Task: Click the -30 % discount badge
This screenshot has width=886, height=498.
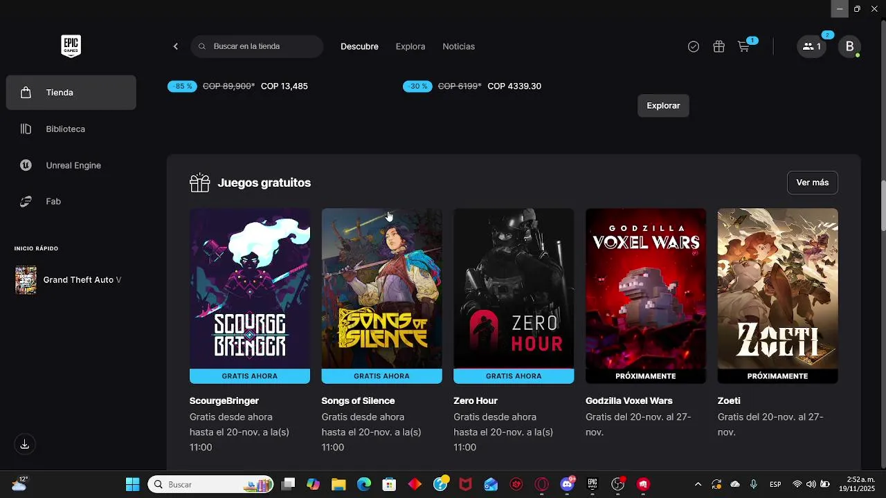Action: (x=417, y=86)
